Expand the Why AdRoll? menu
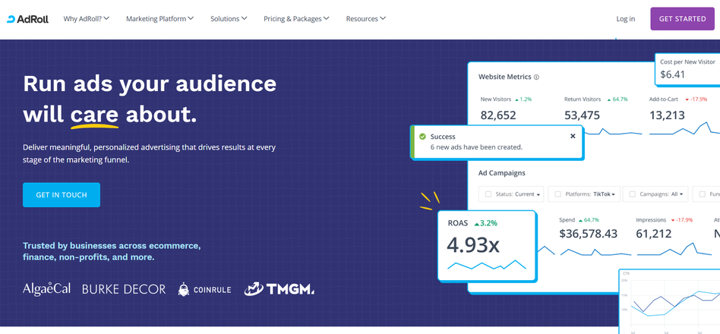720x334 pixels. 86,19
